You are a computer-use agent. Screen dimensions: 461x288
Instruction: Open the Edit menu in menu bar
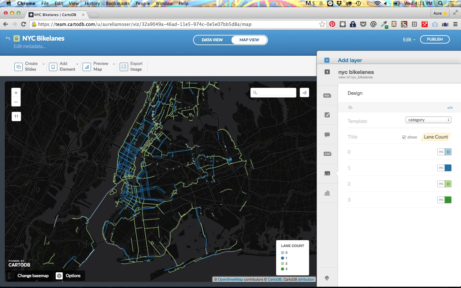tap(59, 4)
